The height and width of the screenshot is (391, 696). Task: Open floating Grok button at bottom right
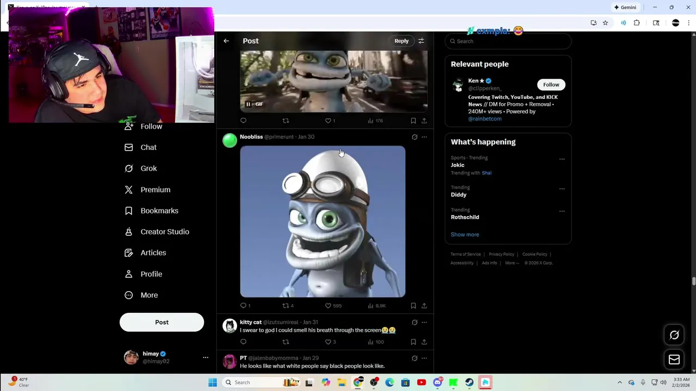[674, 335]
